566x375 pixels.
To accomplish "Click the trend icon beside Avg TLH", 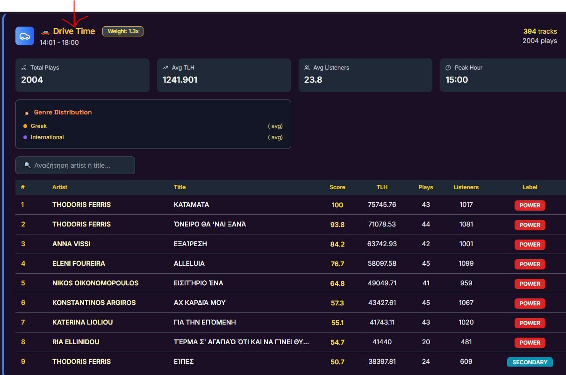I will (165, 68).
